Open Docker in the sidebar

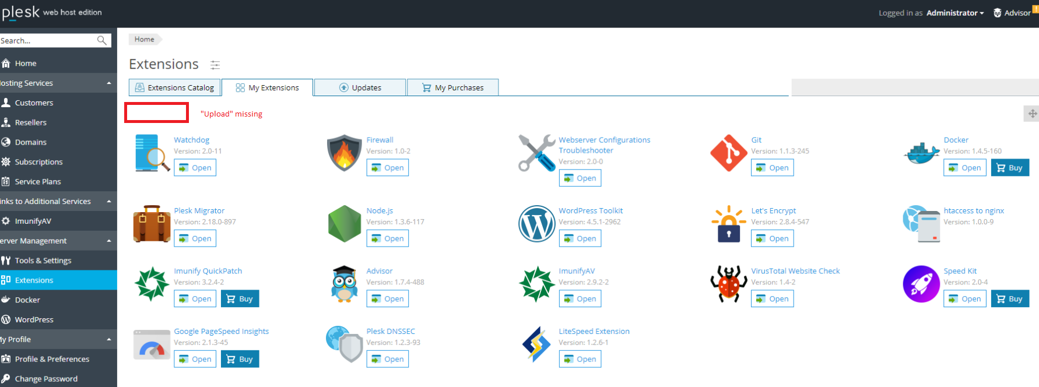point(27,300)
